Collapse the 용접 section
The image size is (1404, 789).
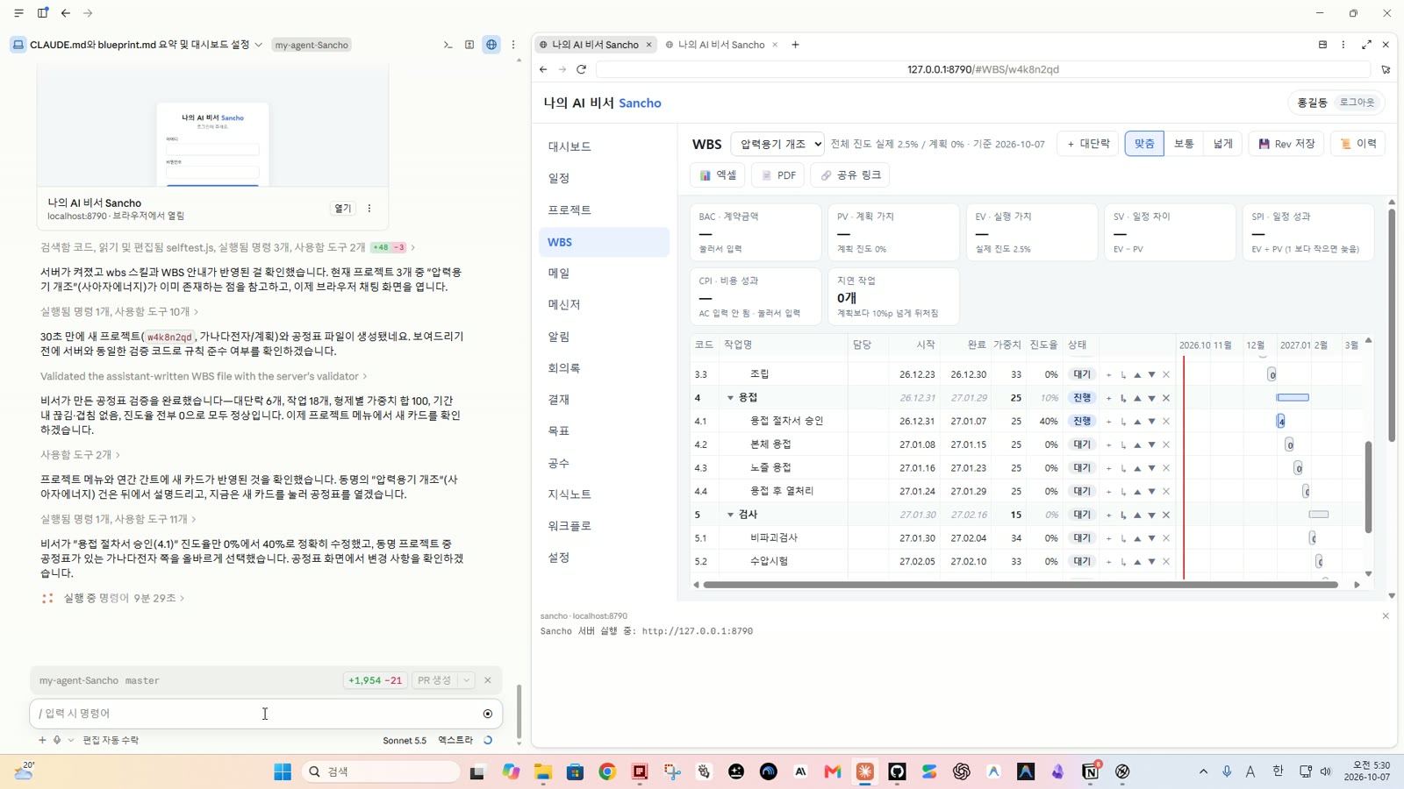[x=730, y=398]
